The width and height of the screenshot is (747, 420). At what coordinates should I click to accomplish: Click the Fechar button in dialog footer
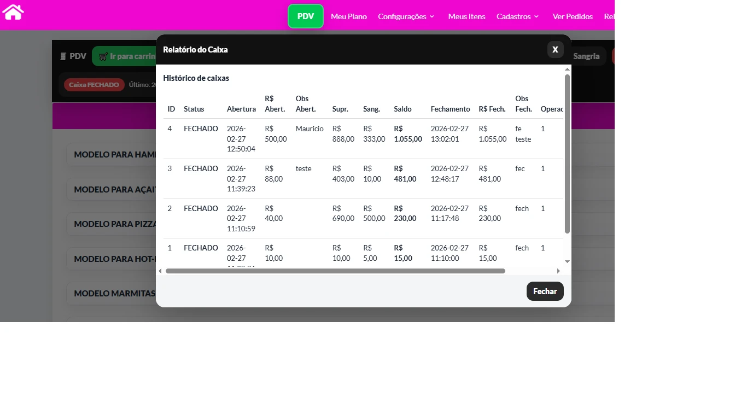click(545, 291)
